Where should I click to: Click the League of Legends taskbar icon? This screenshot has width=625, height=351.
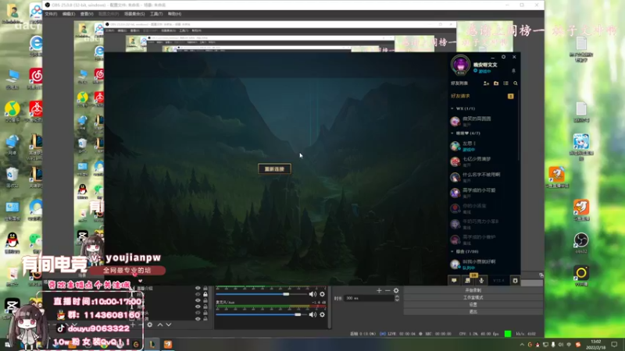tap(152, 344)
